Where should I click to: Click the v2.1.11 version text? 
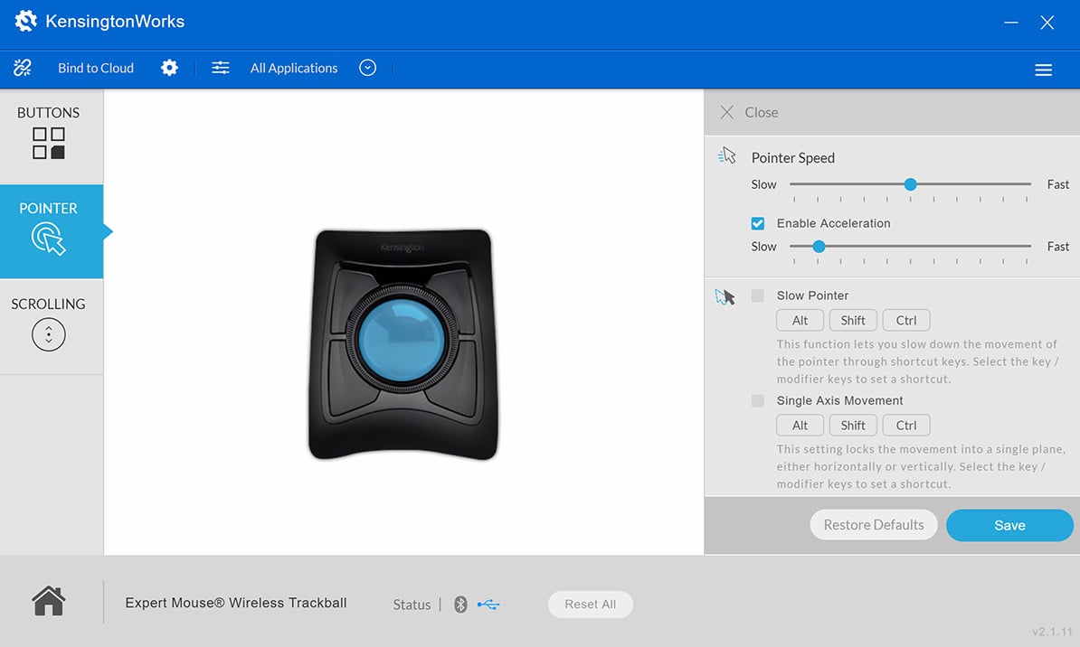point(1052,631)
